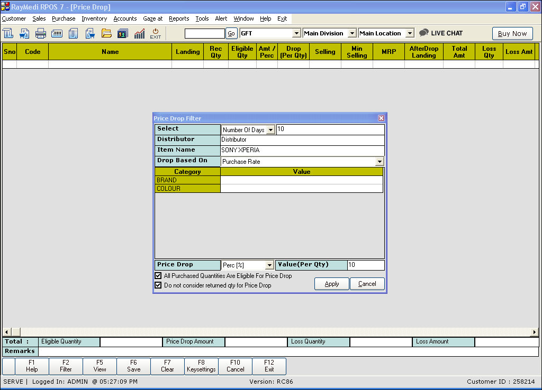Open the yellow folder toolbar icon
This screenshot has width=542, height=390.
pos(106,33)
